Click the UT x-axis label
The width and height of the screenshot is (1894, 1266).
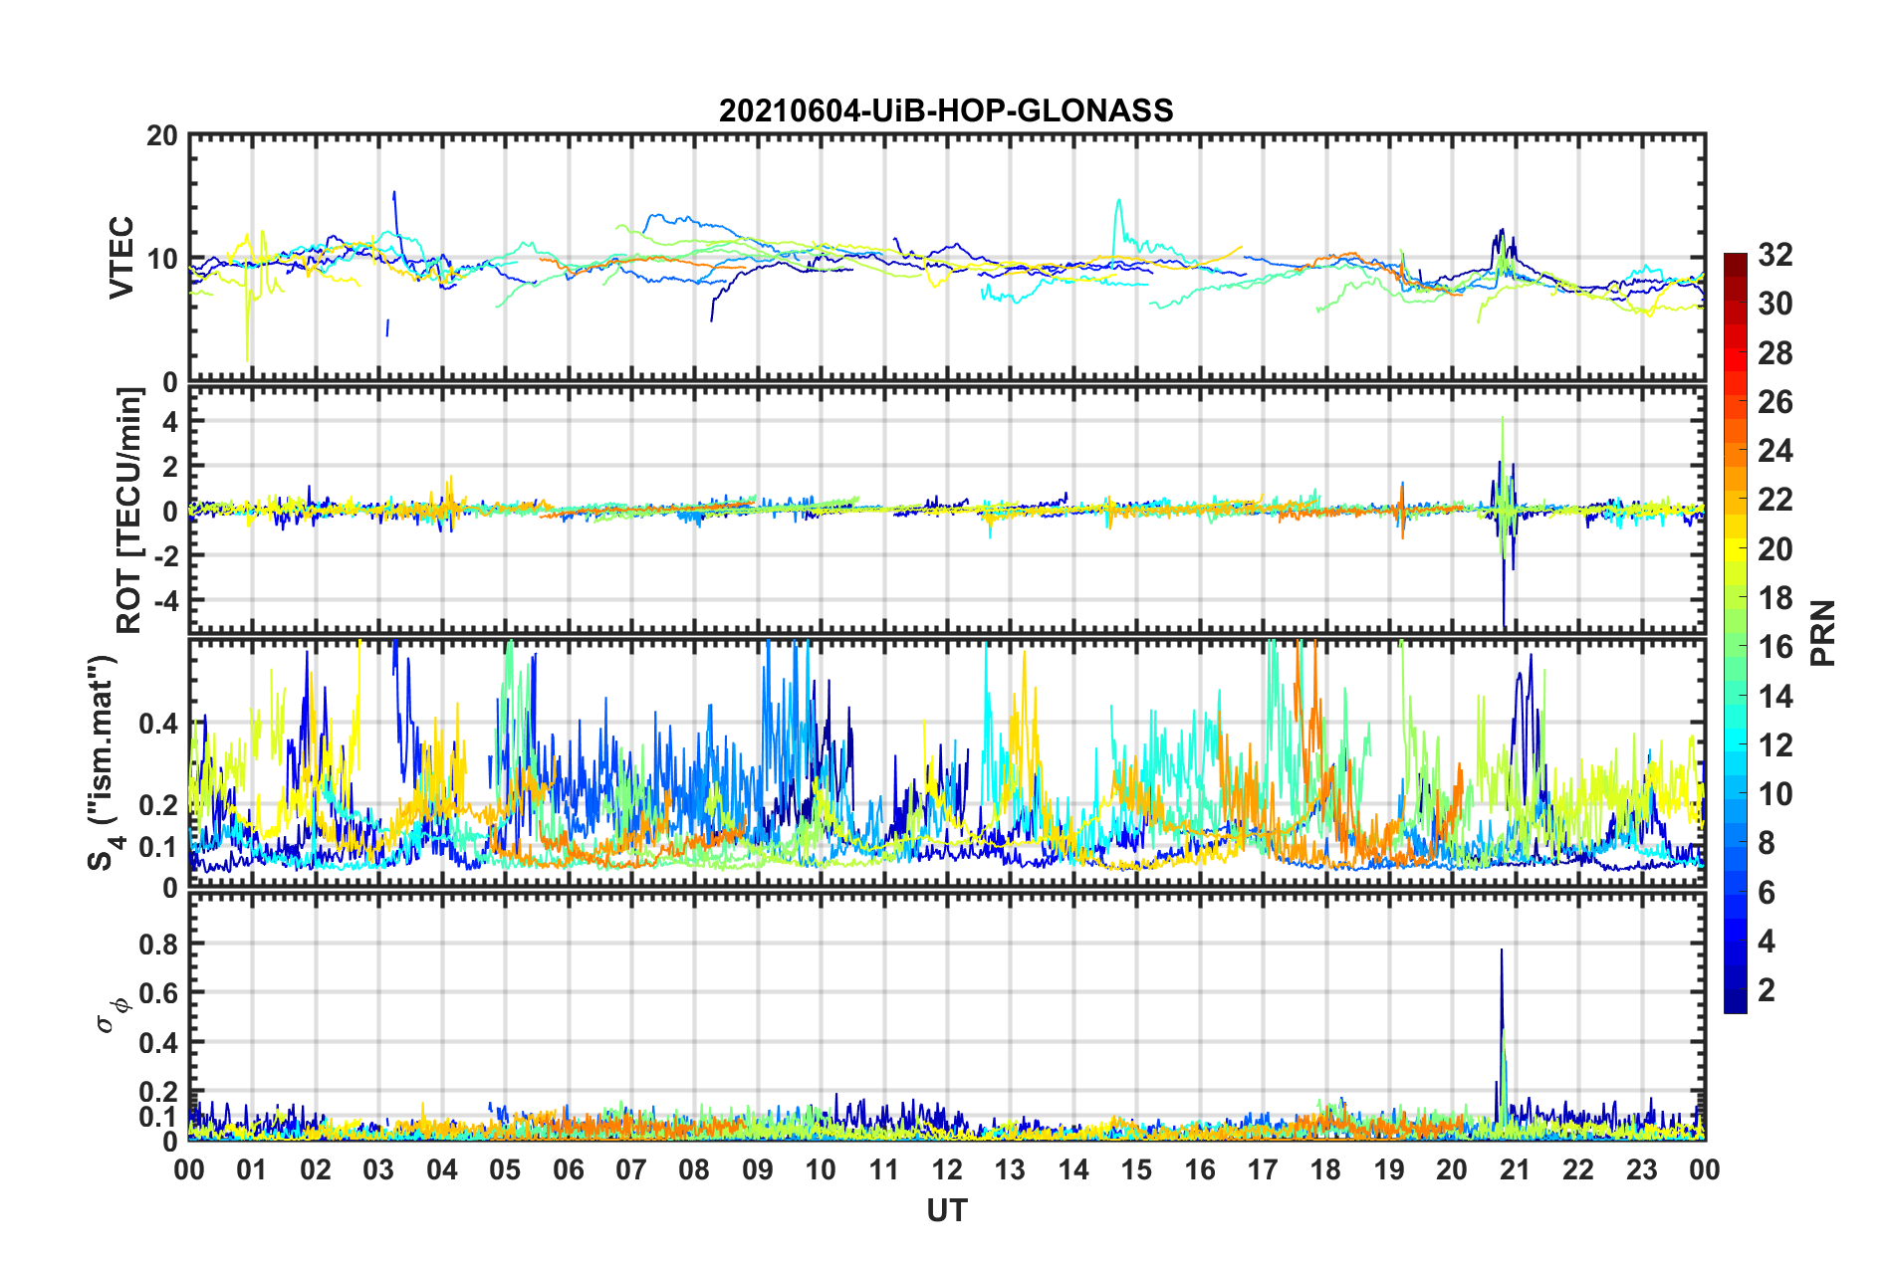tap(946, 1210)
